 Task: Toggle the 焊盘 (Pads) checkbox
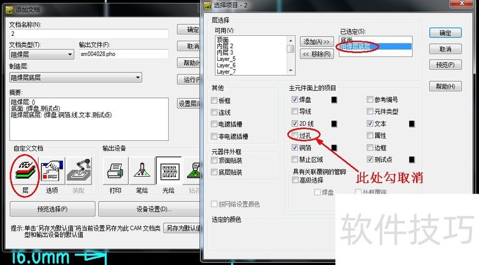295,99
